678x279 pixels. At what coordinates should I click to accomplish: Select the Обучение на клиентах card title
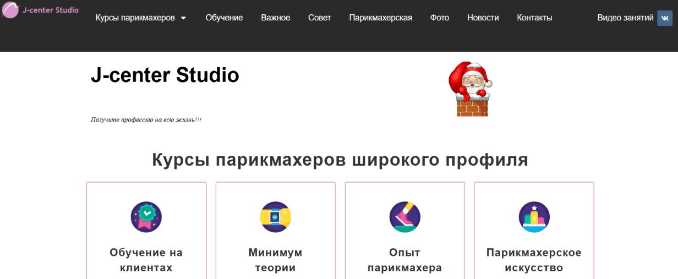[x=146, y=260]
